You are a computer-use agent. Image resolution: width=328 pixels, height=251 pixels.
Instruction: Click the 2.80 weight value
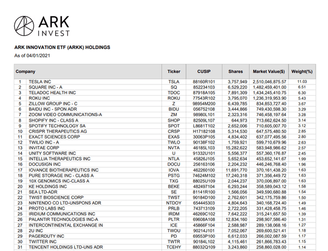tap(302, 136)
